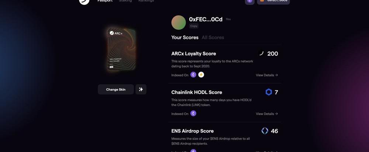369x152 pixels.
Task: View Details for ARCx Loyalty Score
Action: point(267,75)
